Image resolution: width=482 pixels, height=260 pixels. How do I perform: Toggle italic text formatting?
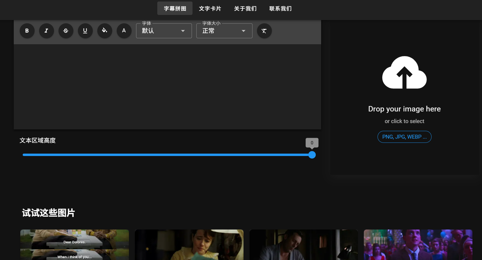47,31
